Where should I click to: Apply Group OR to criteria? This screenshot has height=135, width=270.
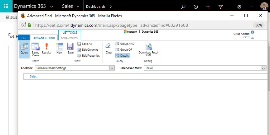pyautogui.click(x=124, y=50)
